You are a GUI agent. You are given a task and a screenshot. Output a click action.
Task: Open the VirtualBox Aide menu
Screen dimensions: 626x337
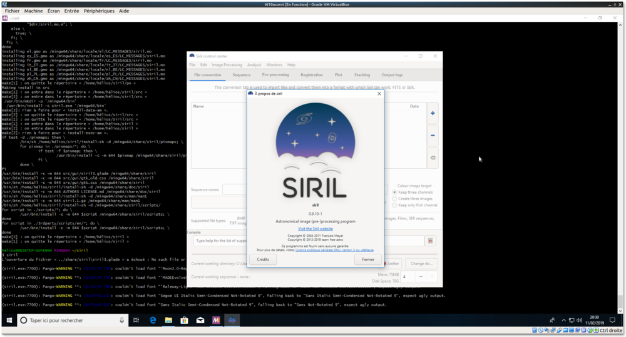click(x=124, y=11)
